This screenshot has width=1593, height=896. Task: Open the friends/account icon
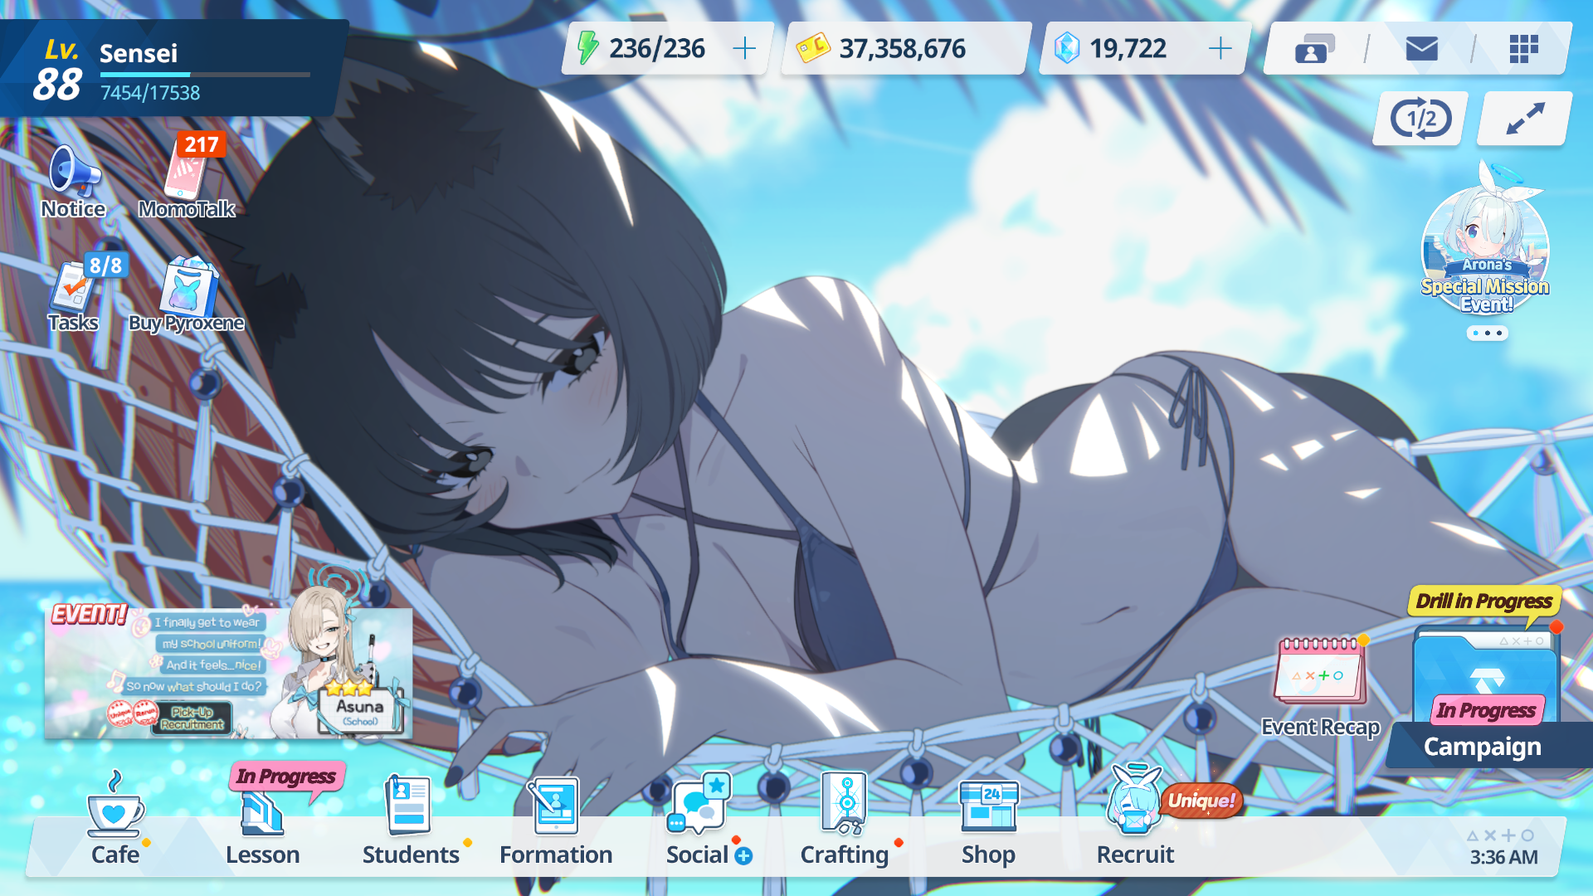click(1315, 48)
